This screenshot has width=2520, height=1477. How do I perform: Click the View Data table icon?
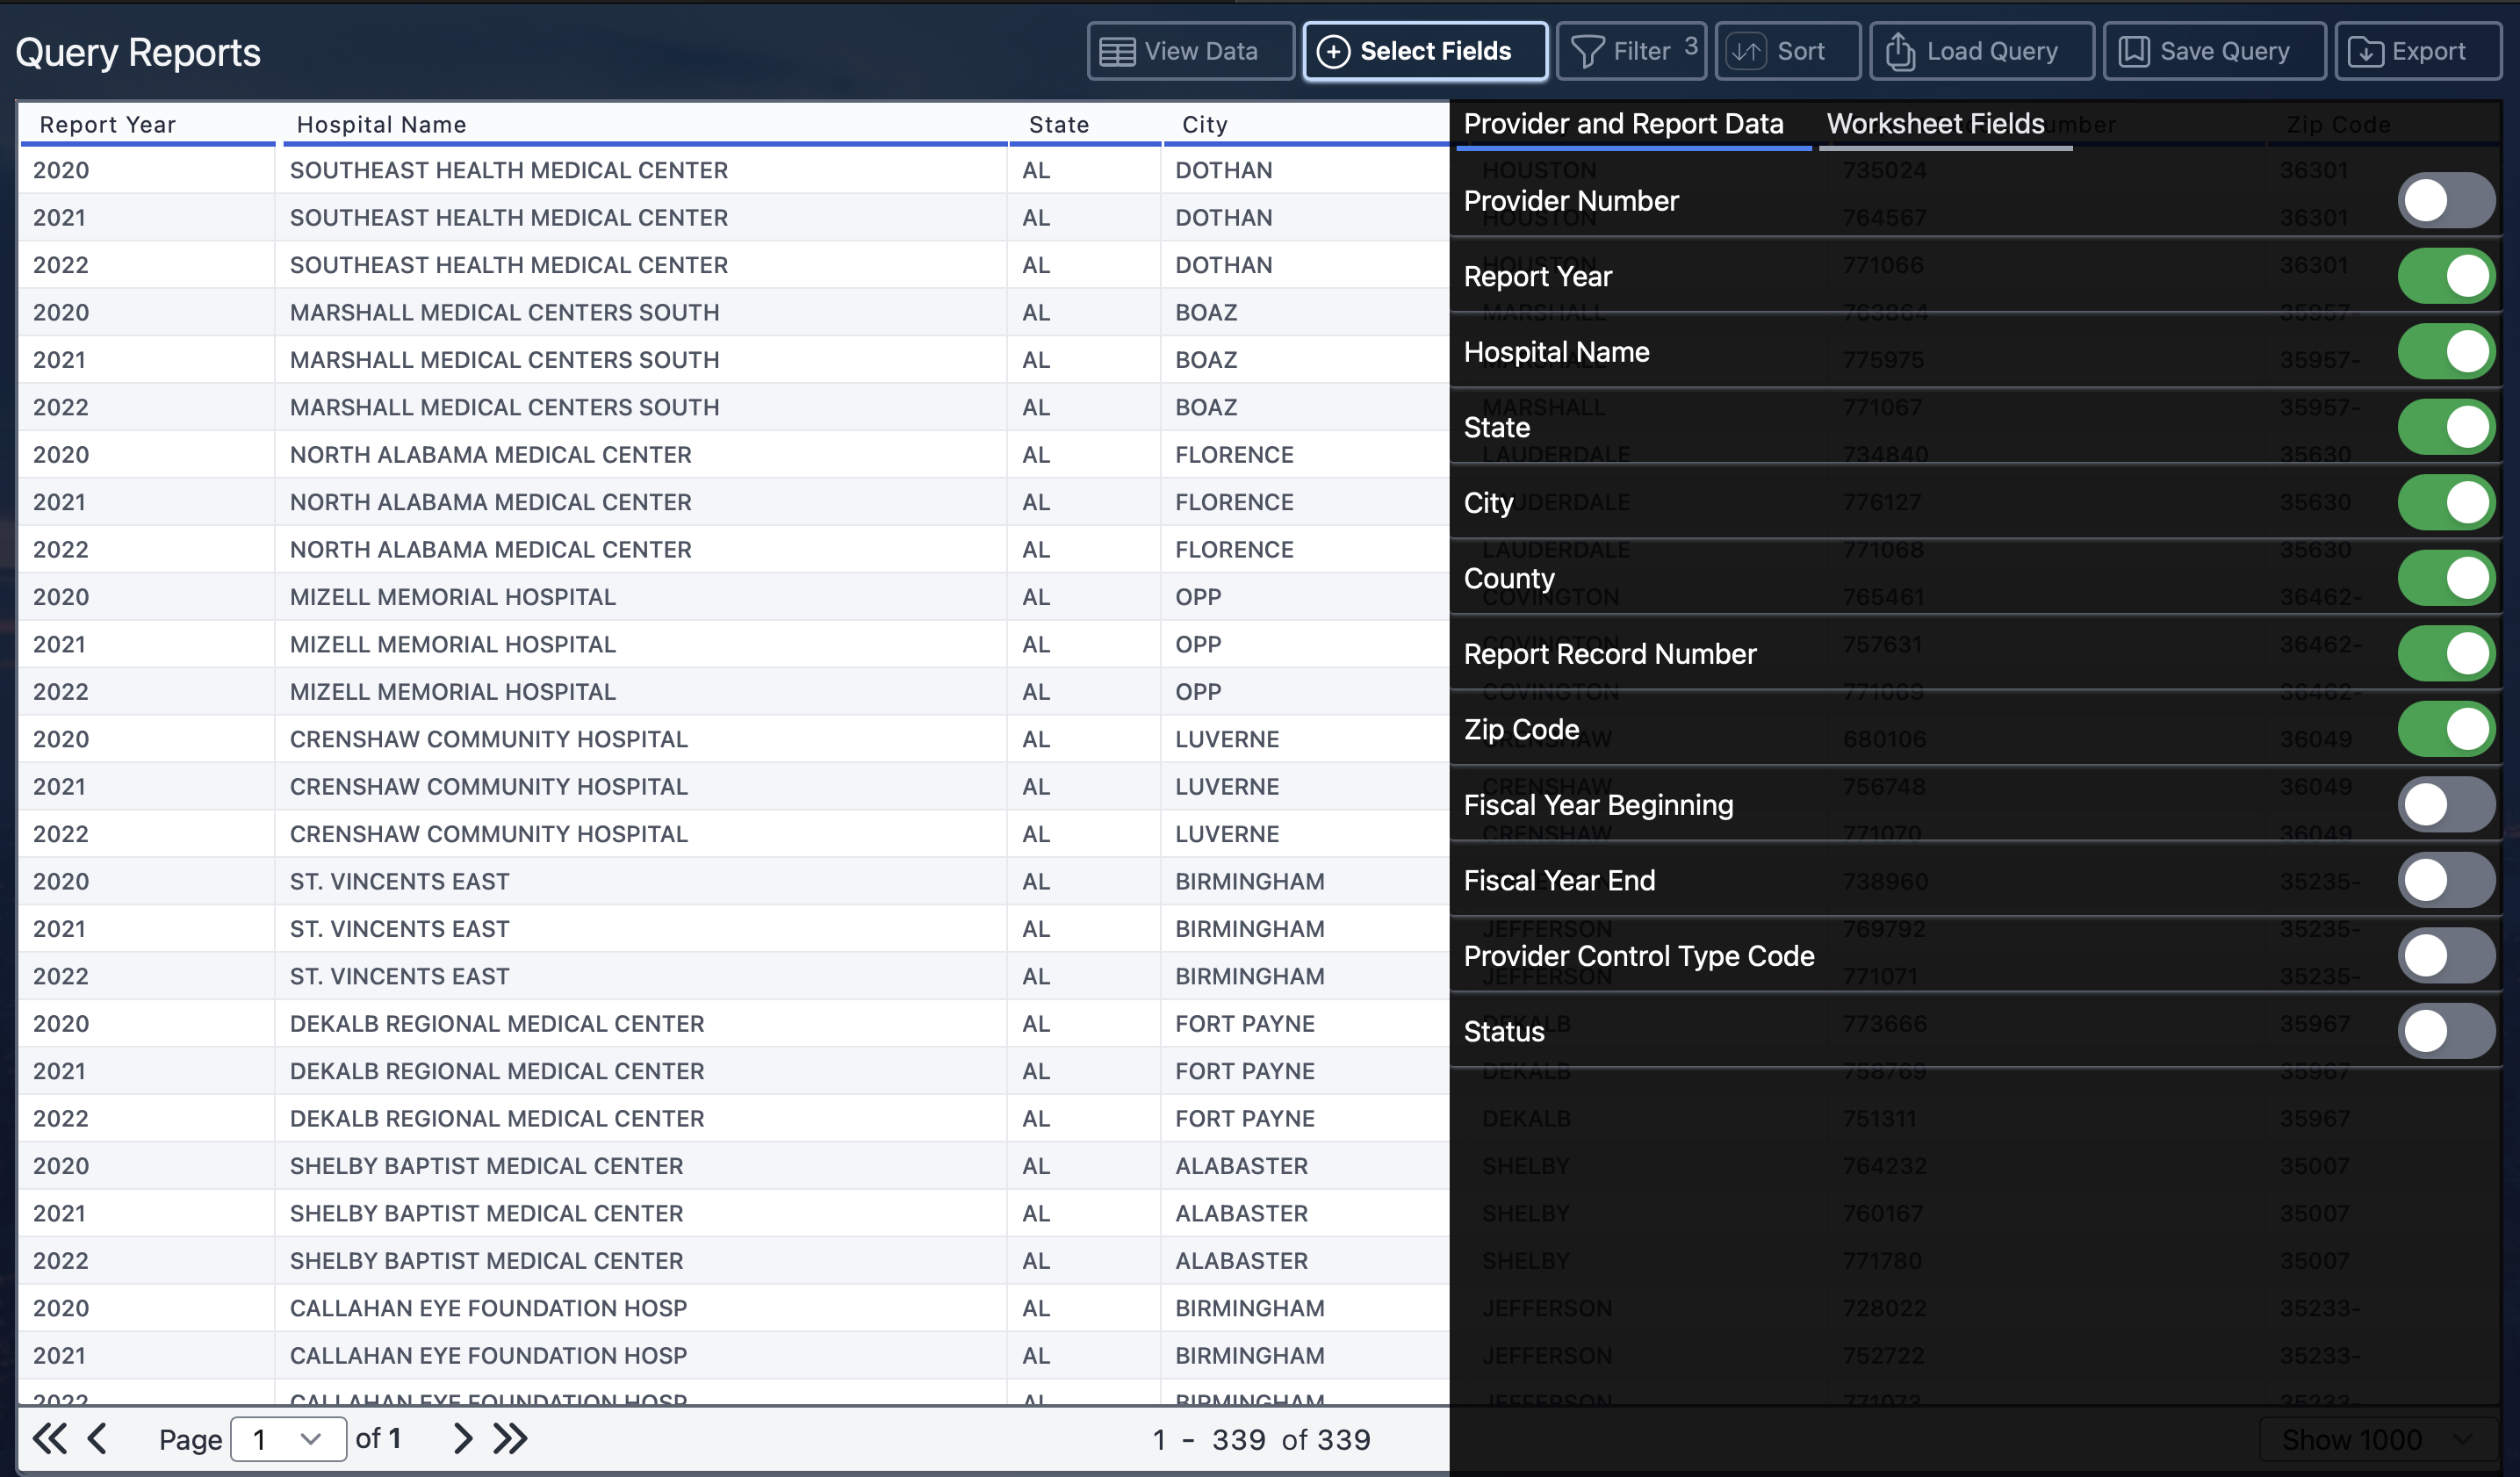1117,52
